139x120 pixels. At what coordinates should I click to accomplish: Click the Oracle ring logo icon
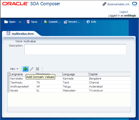click(x=134, y=4)
